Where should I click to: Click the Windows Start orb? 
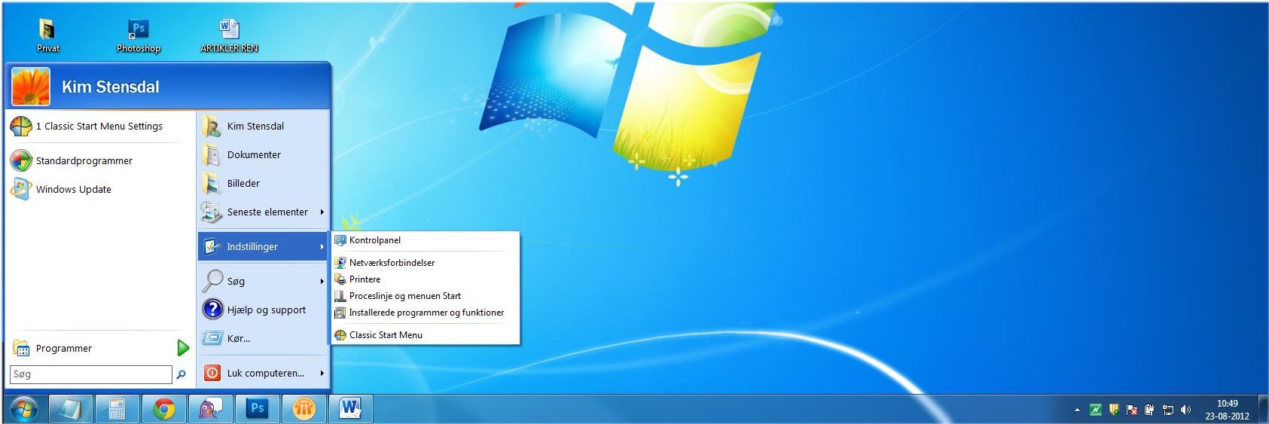click(23, 409)
